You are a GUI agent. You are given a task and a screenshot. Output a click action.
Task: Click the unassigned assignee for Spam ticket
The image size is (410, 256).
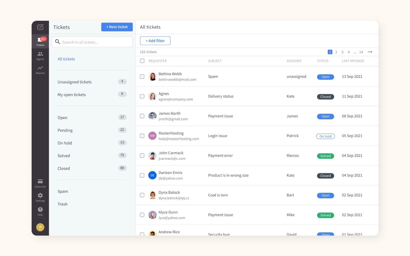pos(296,77)
